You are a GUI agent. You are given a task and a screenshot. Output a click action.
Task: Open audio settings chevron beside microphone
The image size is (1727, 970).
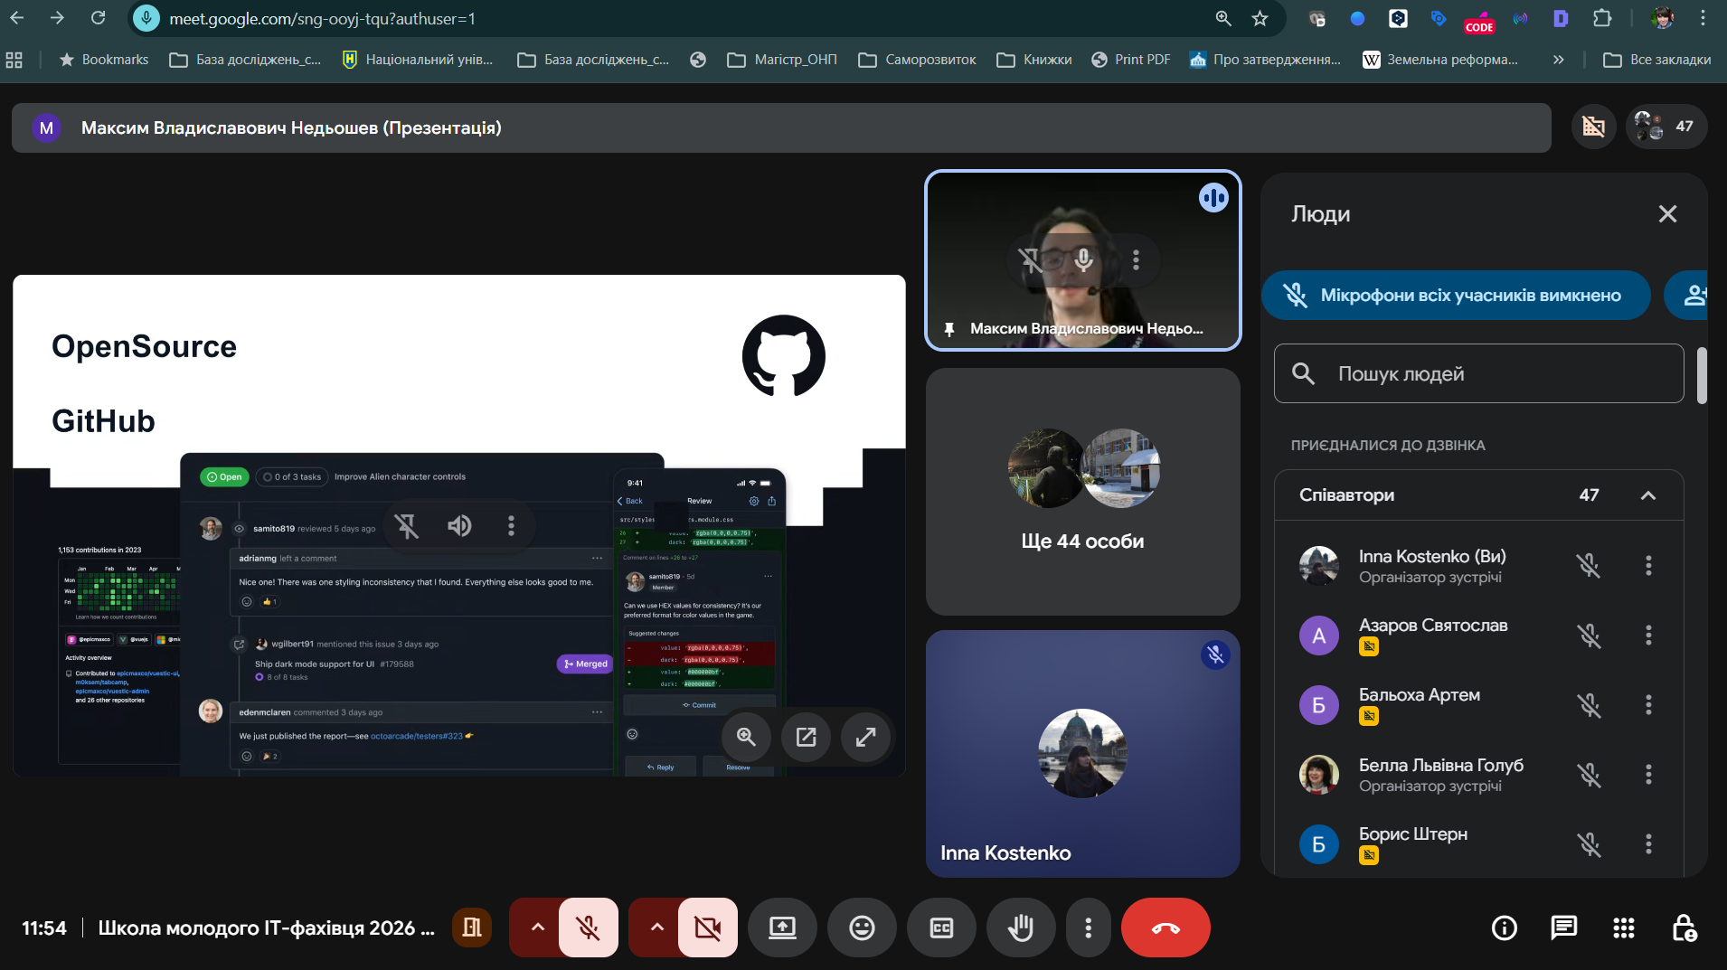537,928
